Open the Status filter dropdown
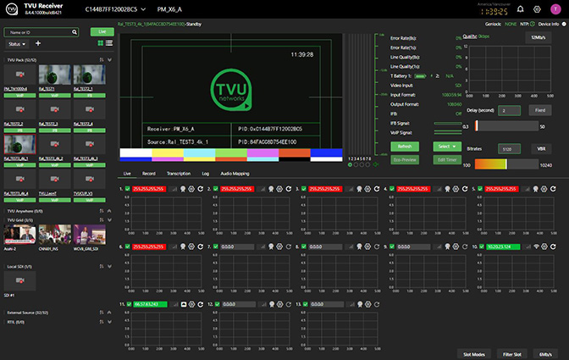 (17, 44)
